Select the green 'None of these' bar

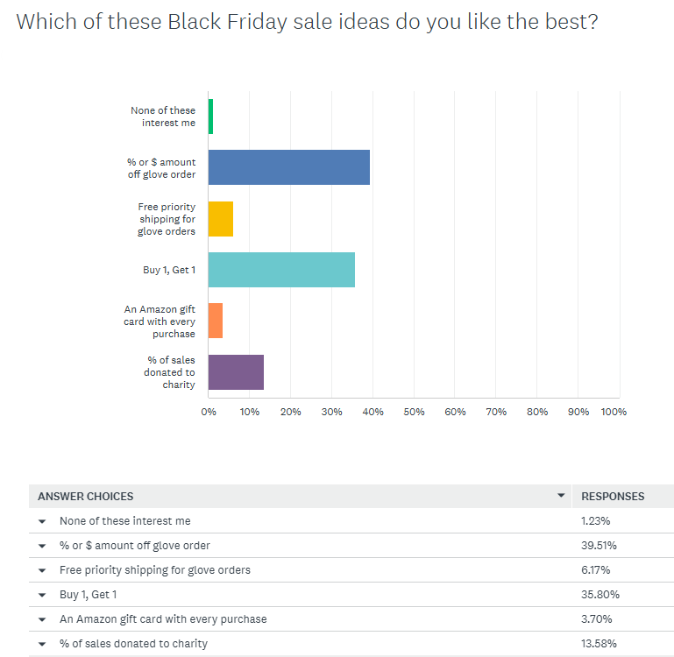[x=210, y=117]
